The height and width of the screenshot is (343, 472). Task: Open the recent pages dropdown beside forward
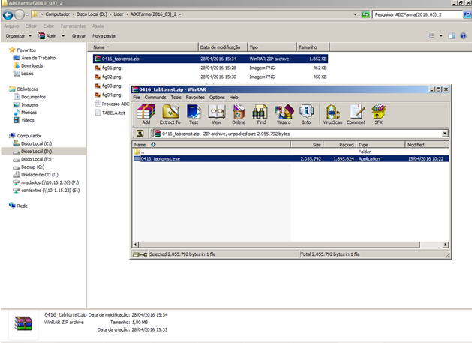[27, 14]
